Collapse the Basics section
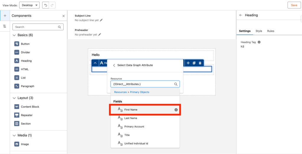The height and width of the screenshot is (154, 302). (14, 35)
